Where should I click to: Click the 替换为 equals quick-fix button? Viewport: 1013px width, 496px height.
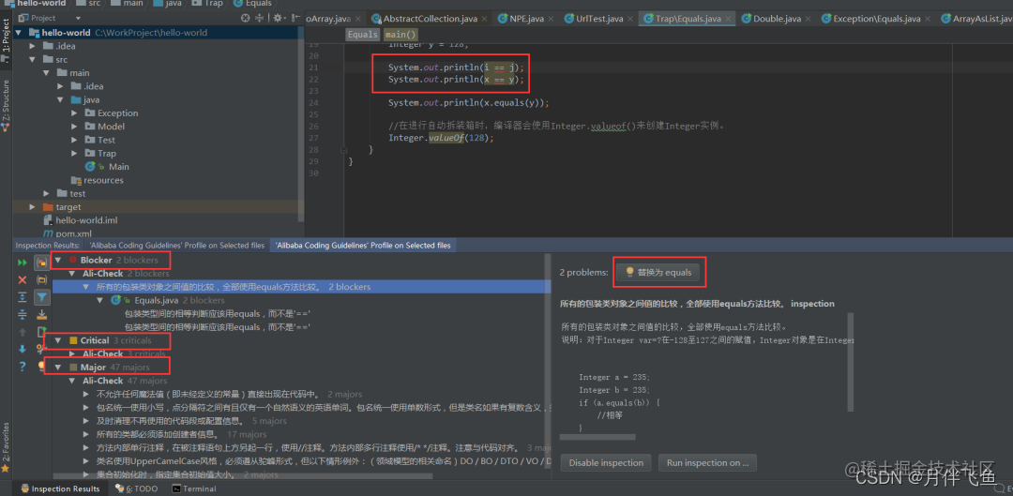(658, 273)
